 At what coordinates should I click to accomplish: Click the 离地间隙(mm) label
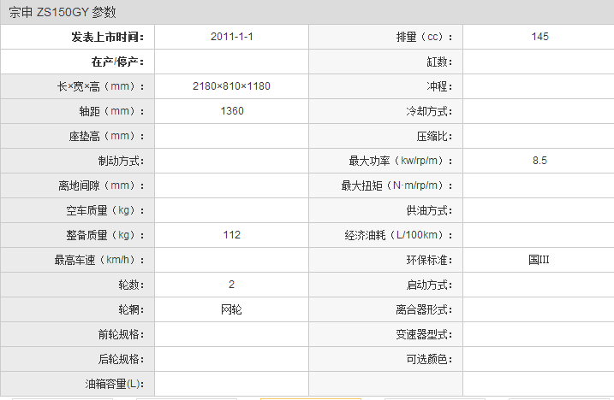coord(101,185)
